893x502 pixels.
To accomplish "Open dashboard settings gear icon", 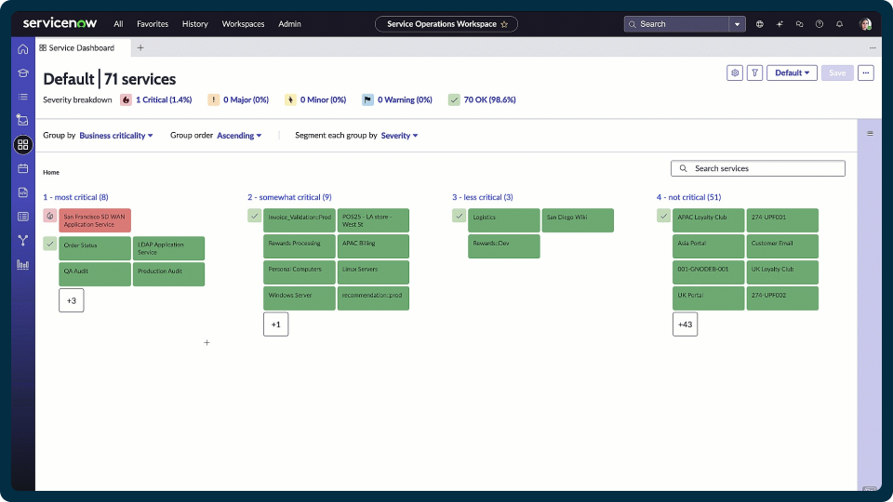I will [735, 73].
